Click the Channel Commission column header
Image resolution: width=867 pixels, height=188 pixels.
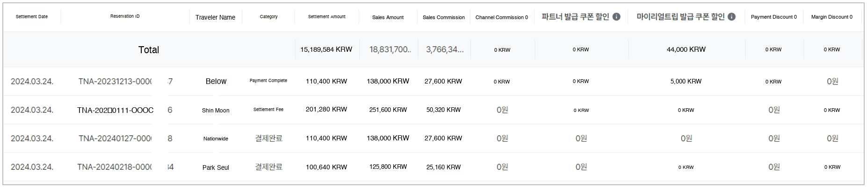tap(501, 17)
